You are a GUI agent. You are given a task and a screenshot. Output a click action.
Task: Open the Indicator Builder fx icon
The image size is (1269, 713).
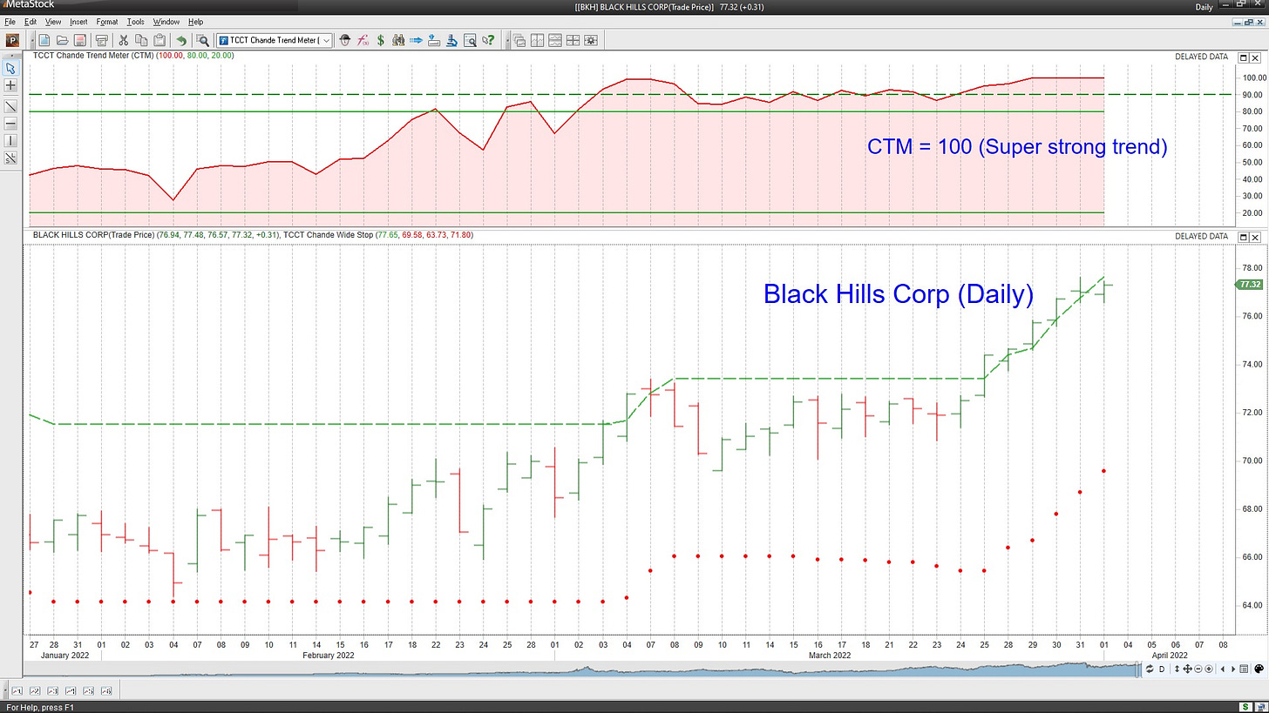tap(363, 40)
